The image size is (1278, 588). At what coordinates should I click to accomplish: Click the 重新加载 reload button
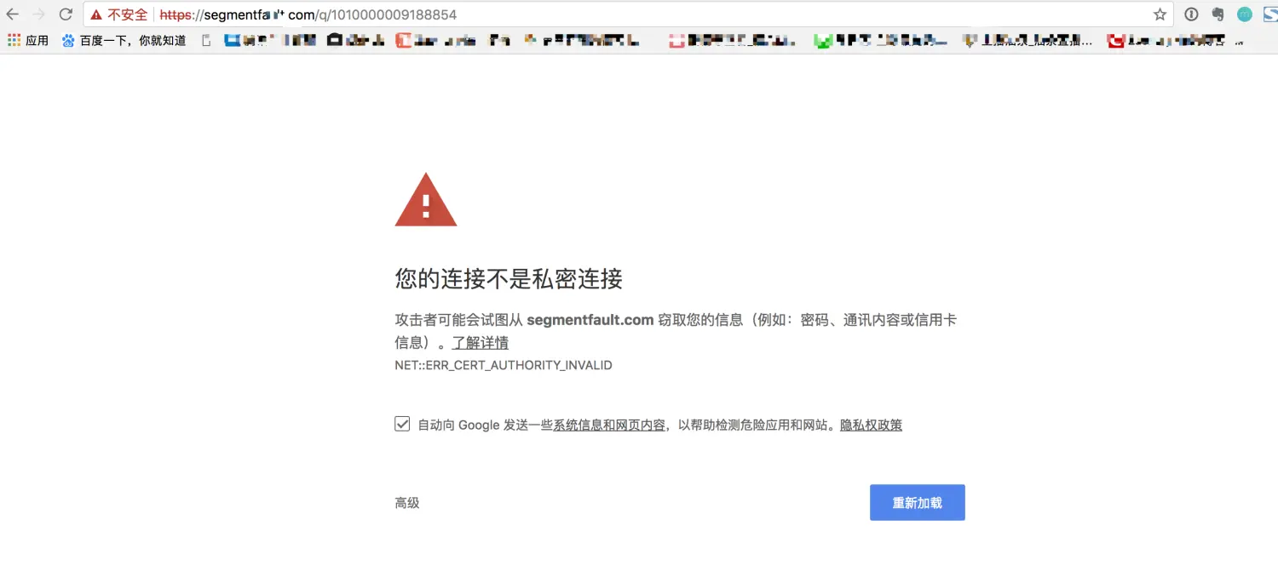pos(917,502)
